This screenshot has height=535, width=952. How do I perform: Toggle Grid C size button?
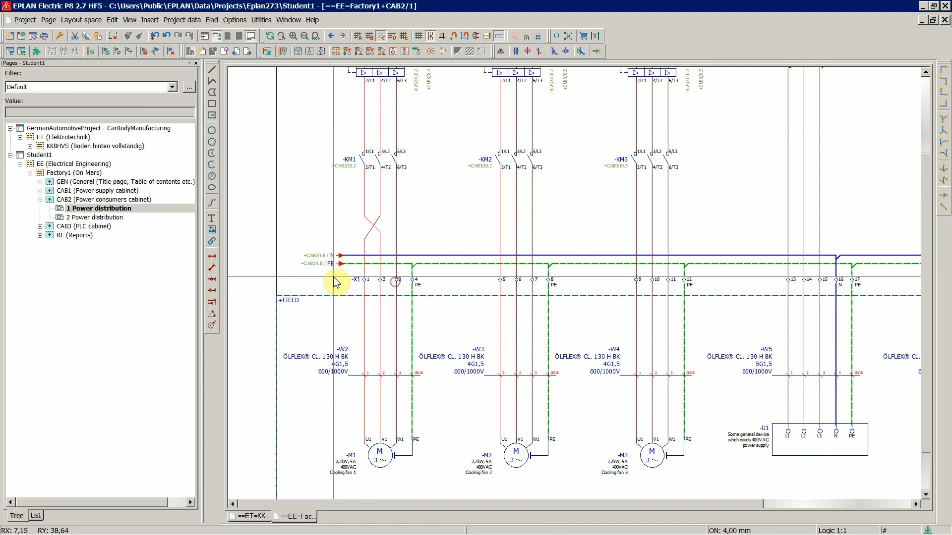coord(381,36)
